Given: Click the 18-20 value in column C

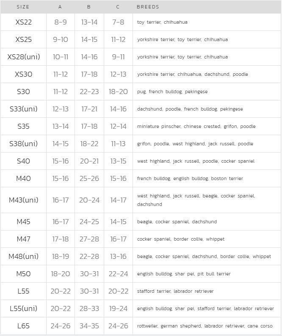Looking at the screenshot, I should [x=118, y=92].
